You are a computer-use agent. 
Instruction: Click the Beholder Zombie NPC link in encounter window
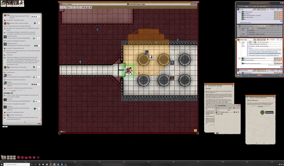pos(238,112)
